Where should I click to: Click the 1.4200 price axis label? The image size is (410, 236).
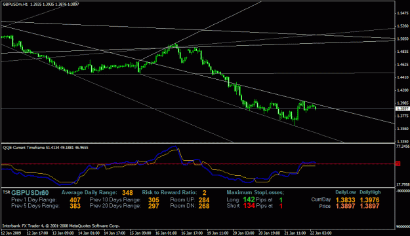pos(402,90)
